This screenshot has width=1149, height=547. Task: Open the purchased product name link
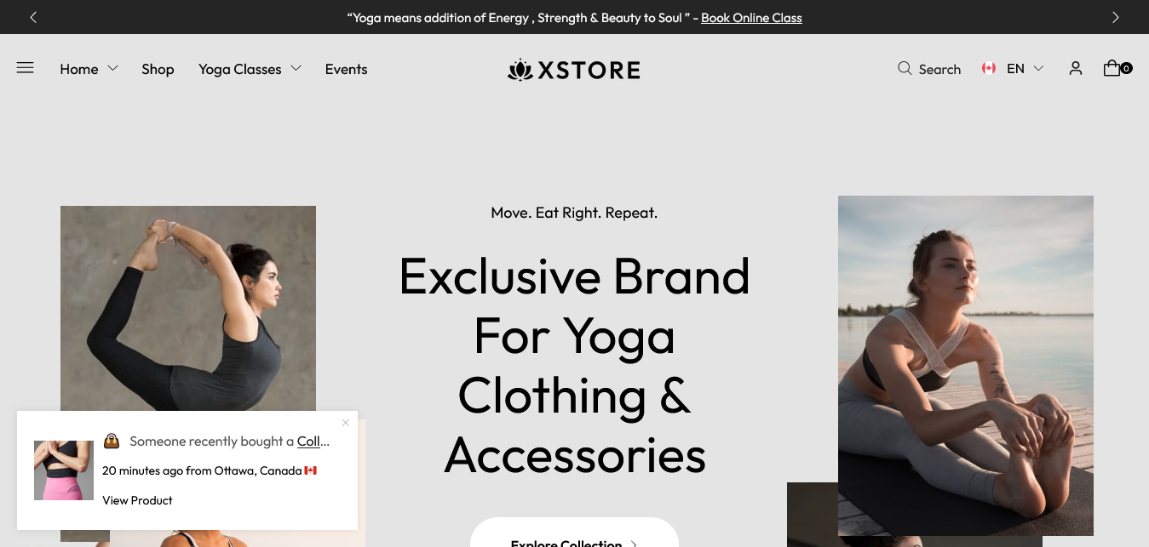click(x=313, y=441)
